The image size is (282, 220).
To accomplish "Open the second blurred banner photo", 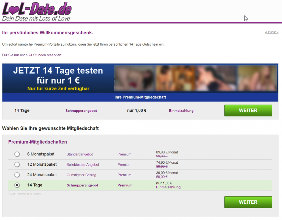I will [175, 78].
